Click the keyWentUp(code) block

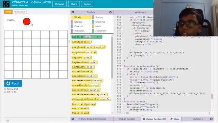click(x=83, y=67)
